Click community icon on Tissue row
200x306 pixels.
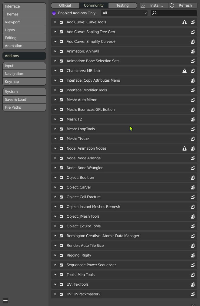[x=193, y=139]
